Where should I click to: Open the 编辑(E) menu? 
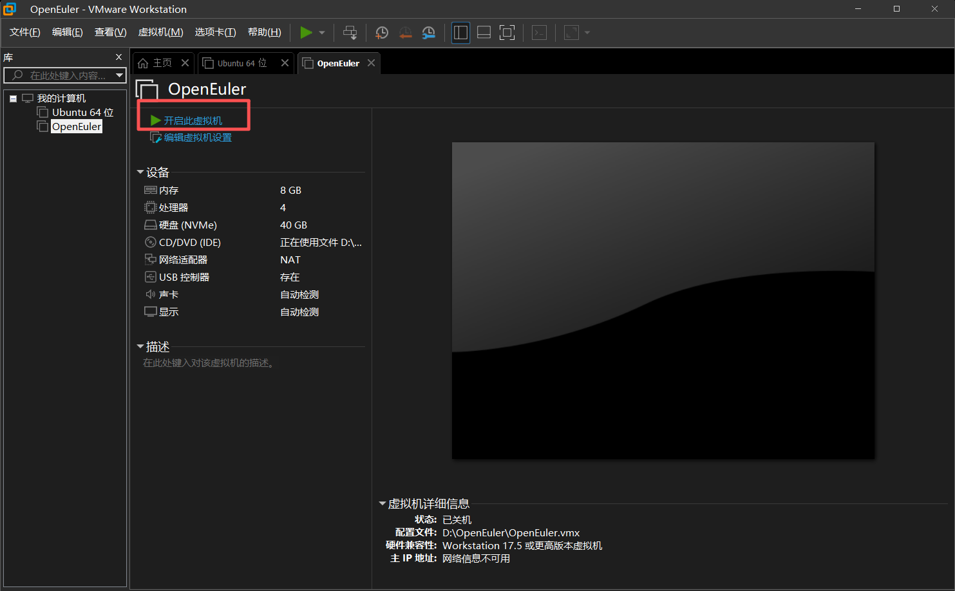tap(68, 32)
